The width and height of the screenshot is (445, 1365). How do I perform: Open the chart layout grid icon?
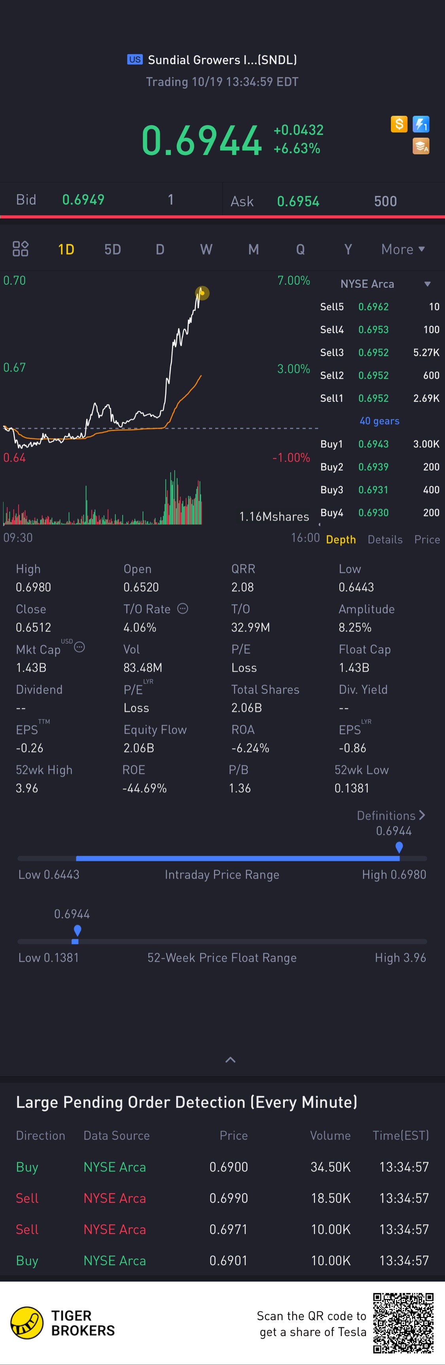tap(21, 249)
